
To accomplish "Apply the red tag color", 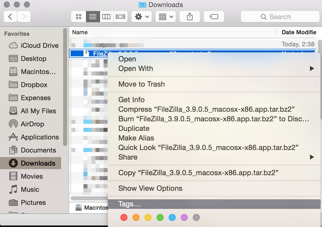I will (x=124, y=217).
